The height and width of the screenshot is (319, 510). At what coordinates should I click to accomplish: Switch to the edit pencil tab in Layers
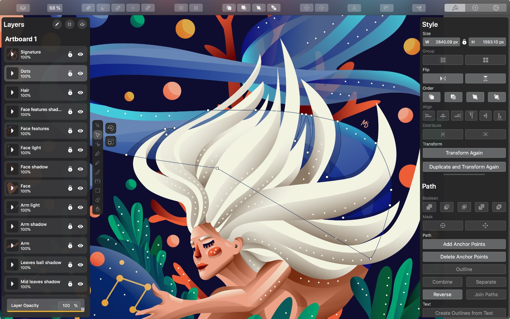click(57, 24)
